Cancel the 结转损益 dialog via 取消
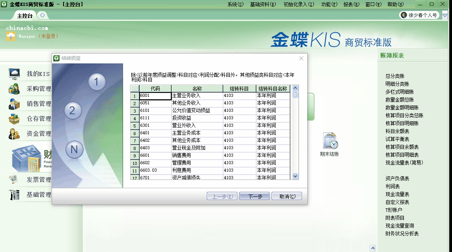Screen dimensions: 452x252 (287, 196)
